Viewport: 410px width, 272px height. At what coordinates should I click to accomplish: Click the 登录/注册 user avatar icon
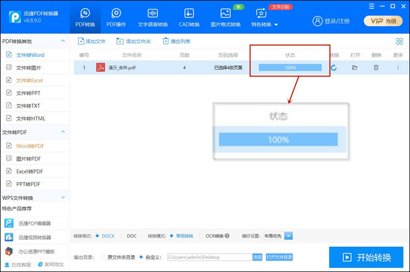[x=318, y=21]
